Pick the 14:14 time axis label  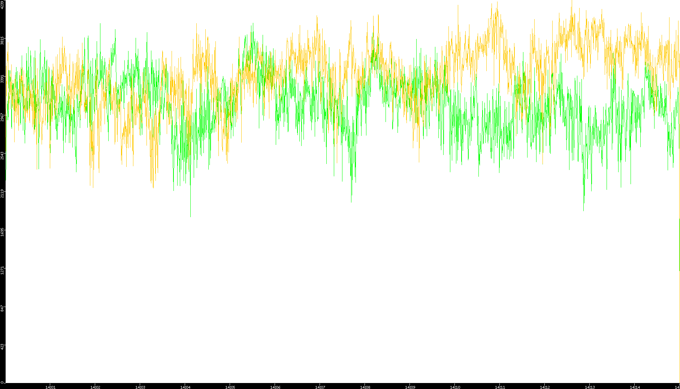point(635,387)
